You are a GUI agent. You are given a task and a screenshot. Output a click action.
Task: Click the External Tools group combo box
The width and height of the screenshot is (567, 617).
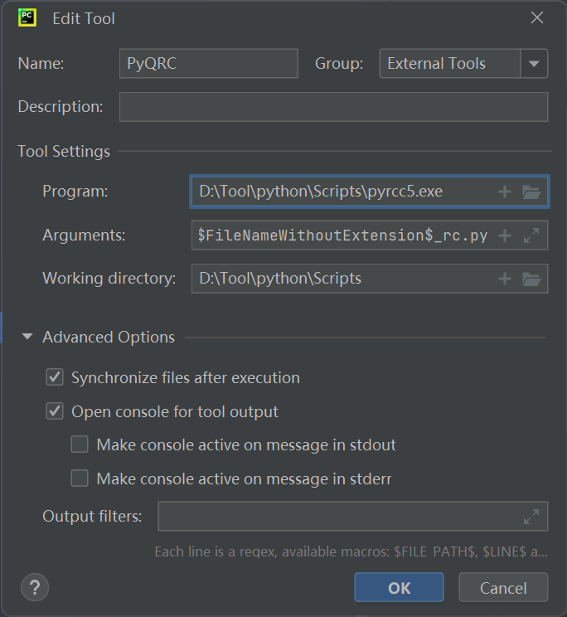[x=449, y=63]
